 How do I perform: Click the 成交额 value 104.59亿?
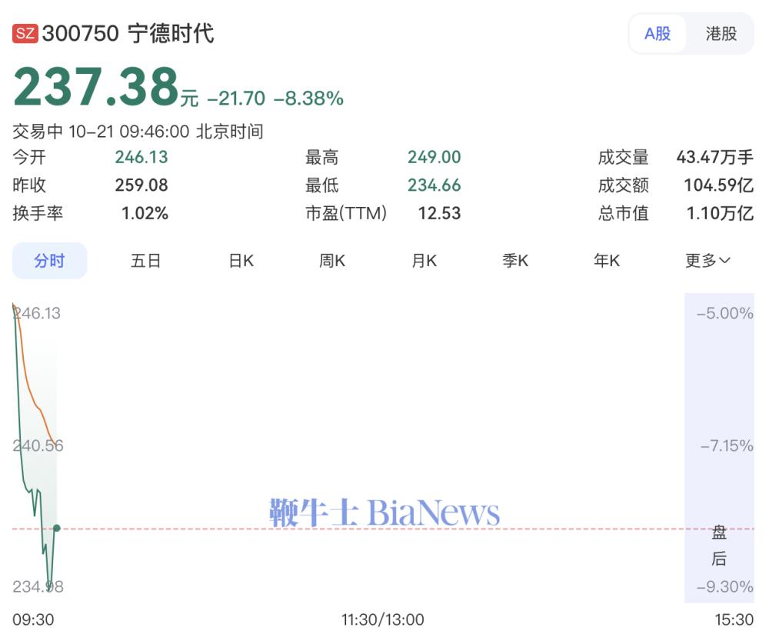(718, 185)
